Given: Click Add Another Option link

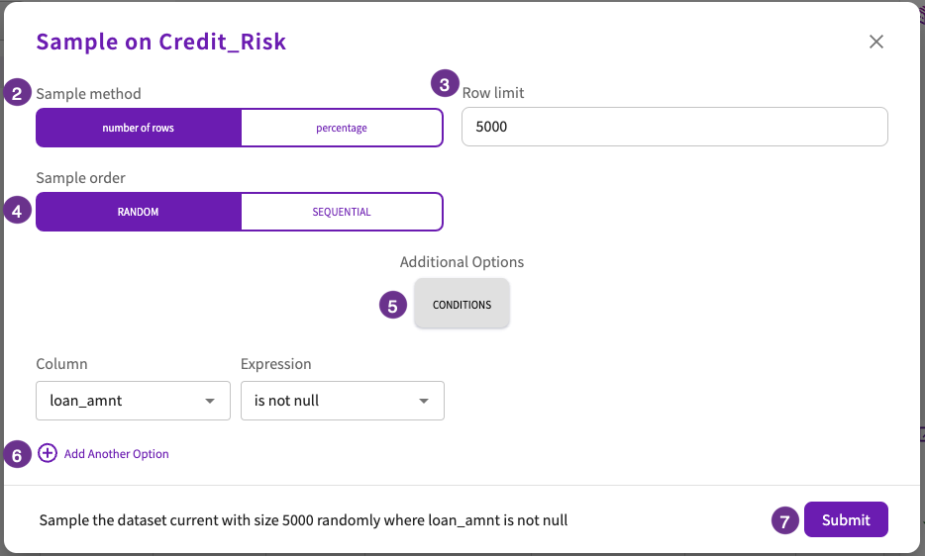Looking at the screenshot, I should 116,453.
